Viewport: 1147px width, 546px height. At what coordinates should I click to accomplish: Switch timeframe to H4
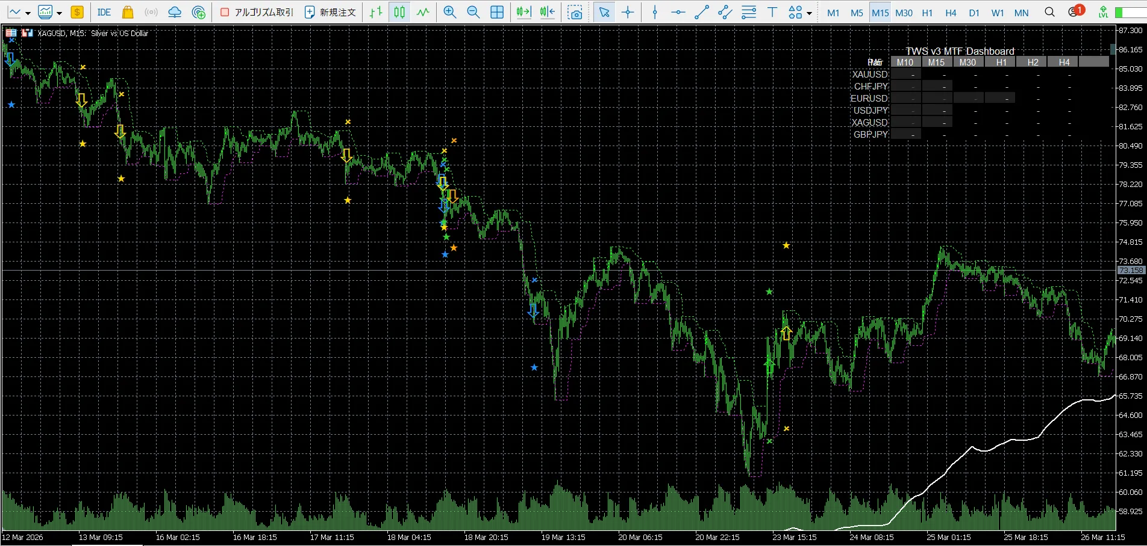[951, 13]
